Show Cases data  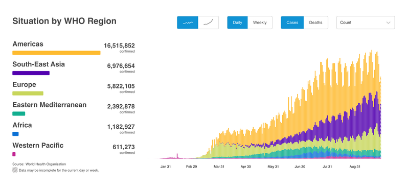click(x=292, y=22)
